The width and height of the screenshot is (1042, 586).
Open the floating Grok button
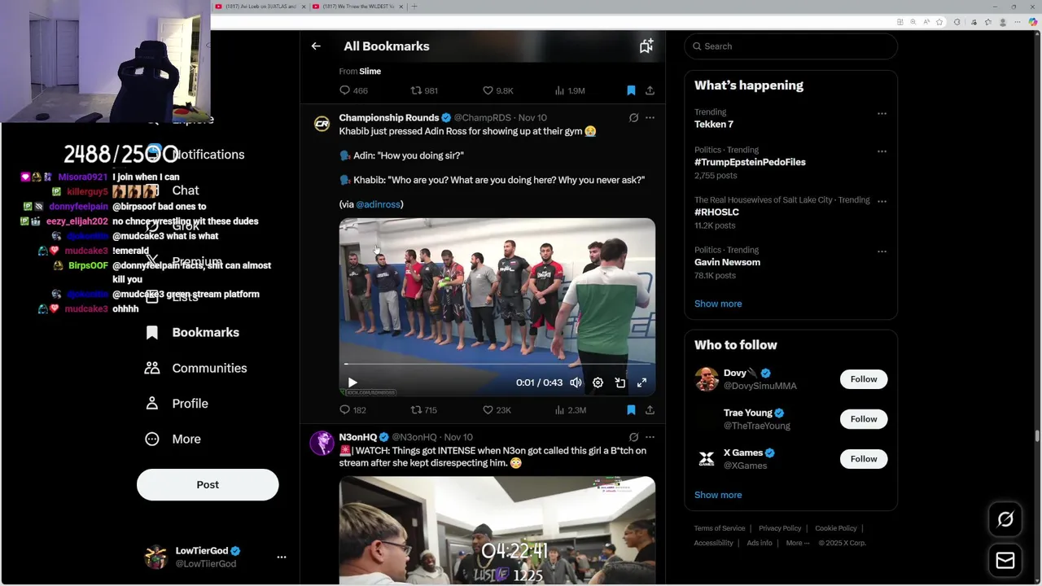pos(1005,519)
